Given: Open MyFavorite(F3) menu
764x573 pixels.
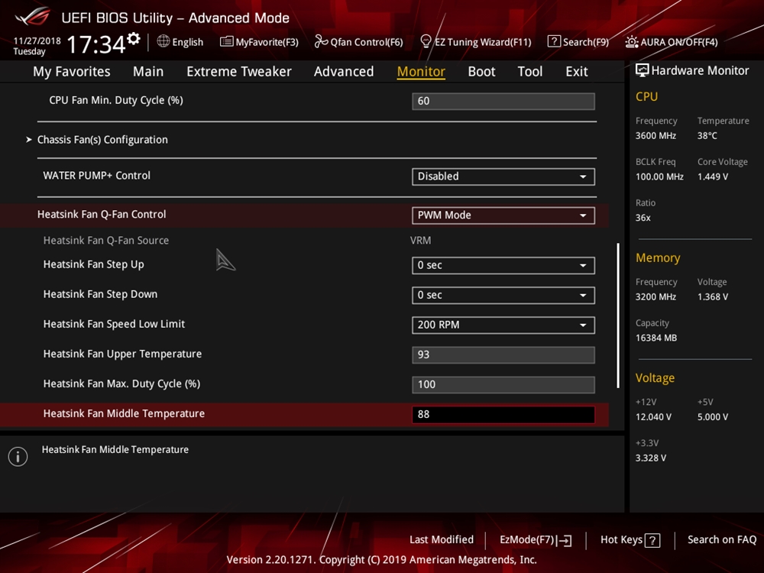Looking at the screenshot, I should [259, 42].
